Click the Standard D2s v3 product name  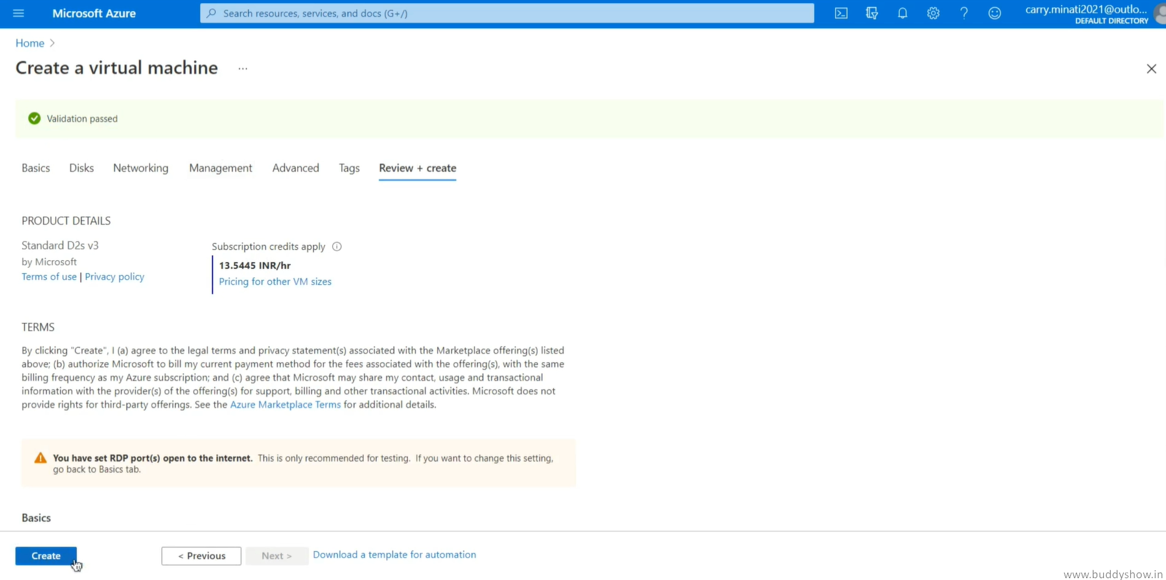[x=60, y=246]
